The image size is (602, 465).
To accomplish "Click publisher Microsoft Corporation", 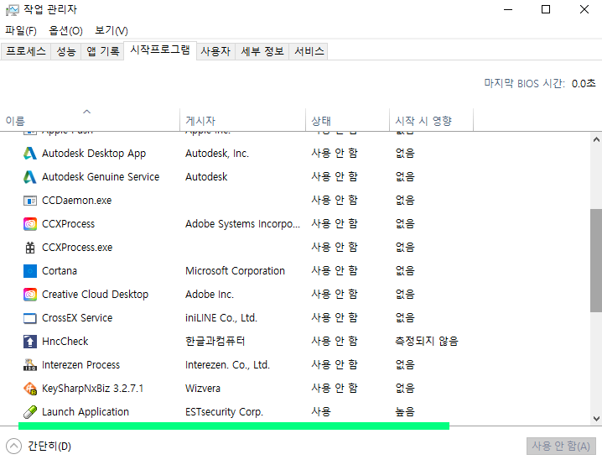I will click(x=235, y=271).
